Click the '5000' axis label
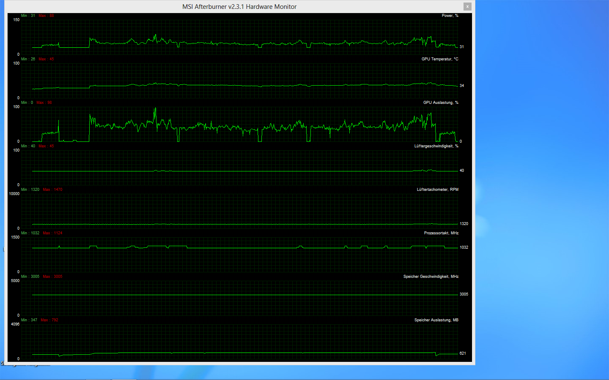Viewport: 609px width, 380px height. tap(15, 281)
